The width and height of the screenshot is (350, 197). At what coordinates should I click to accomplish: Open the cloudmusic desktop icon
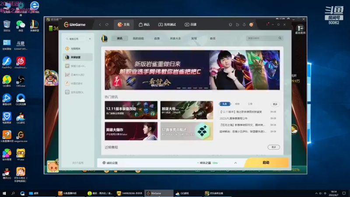[21, 63]
